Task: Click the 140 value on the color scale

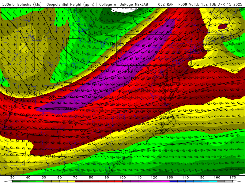Action: pos(186,178)
